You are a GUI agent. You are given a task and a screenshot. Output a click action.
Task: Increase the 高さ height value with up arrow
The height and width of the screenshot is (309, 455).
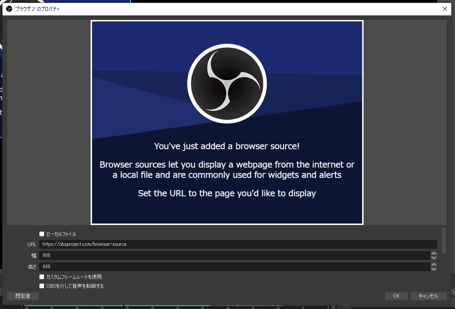point(433,265)
